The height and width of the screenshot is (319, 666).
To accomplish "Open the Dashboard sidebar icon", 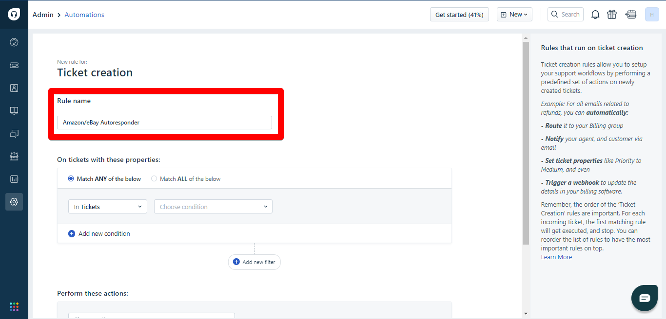I will pos(14,42).
